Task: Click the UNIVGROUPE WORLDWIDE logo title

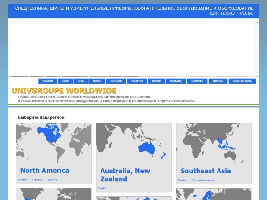Action: [64, 91]
